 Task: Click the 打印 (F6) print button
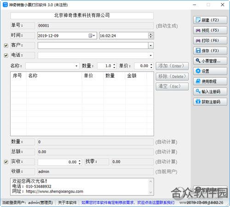click(x=210, y=40)
